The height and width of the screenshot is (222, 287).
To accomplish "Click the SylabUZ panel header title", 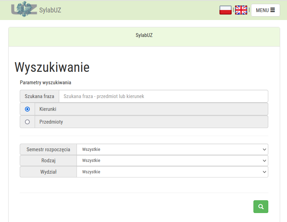I will tap(144, 35).
